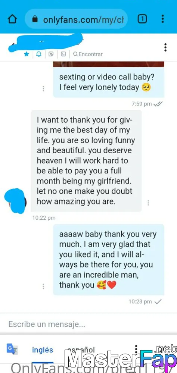This screenshot has height=373, width=177.
Task: Open the browser three-dot menu
Action: 162,19
